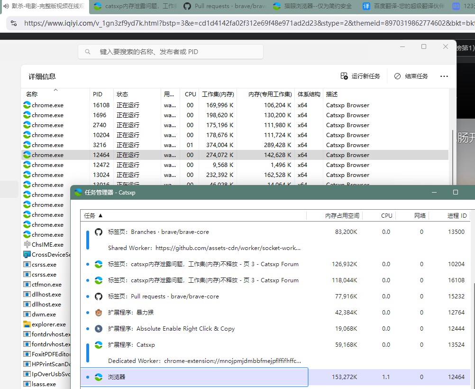Sort details by the 体系结构 column header

point(309,94)
